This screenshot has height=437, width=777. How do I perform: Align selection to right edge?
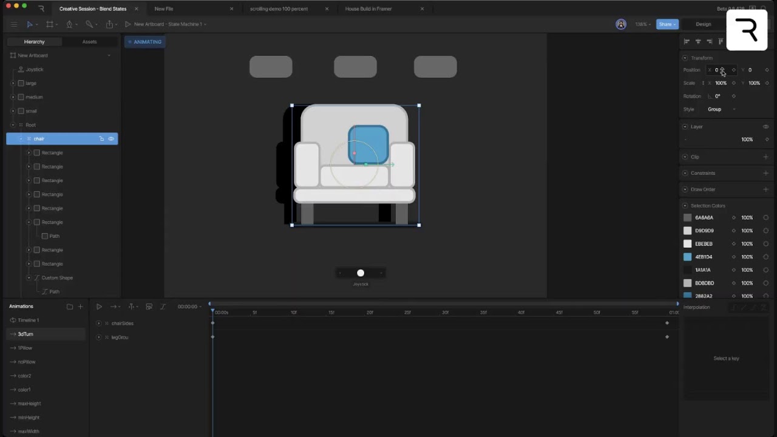(x=710, y=41)
